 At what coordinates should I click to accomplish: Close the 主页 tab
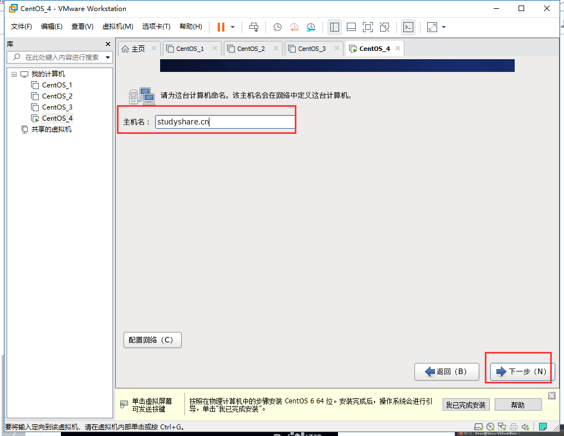[x=154, y=48]
